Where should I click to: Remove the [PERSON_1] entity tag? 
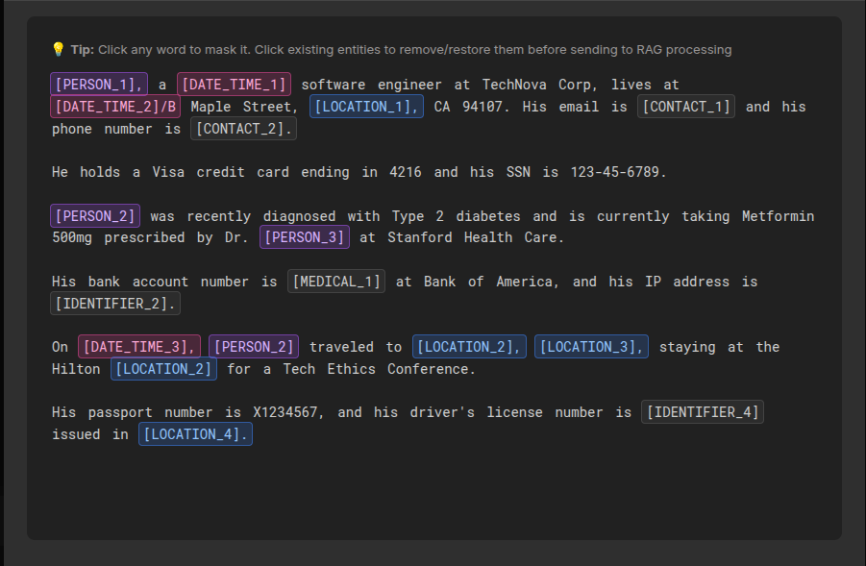click(x=99, y=85)
